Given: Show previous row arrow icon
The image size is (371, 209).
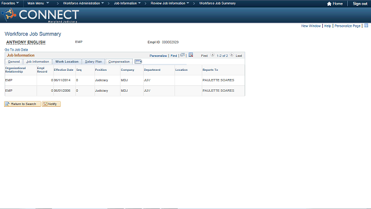Looking at the screenshot, I should [x=213, y=55].
